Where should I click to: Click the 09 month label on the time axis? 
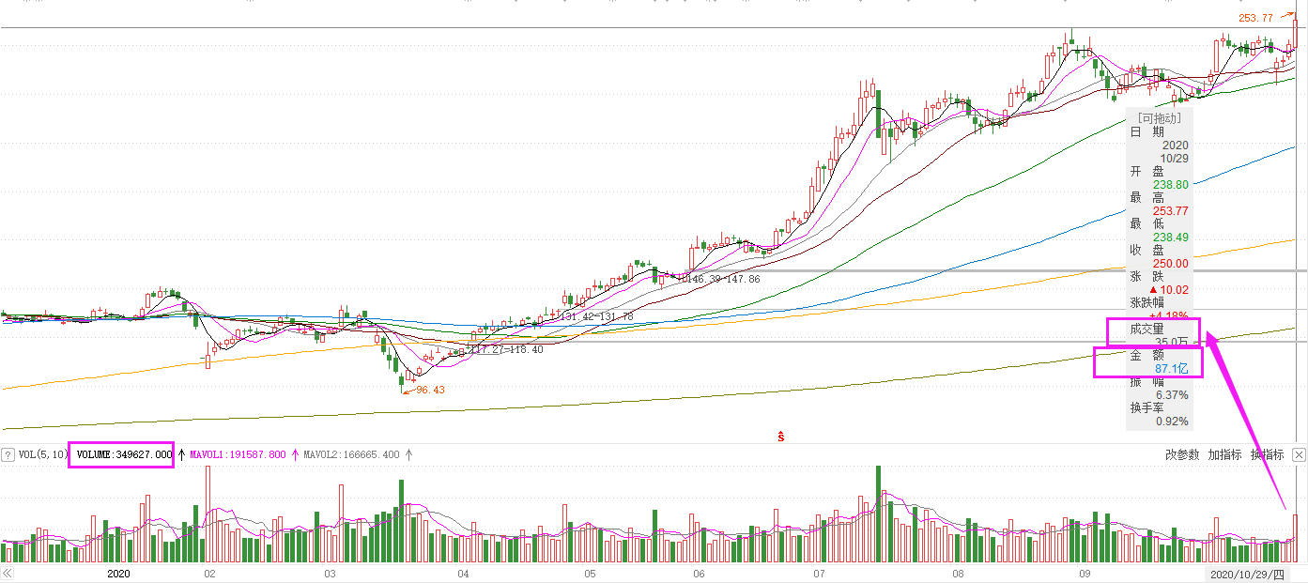coord(1084,573)
